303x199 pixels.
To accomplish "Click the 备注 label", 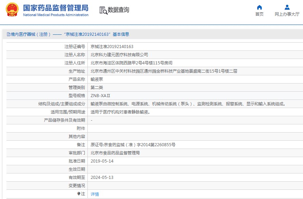I will (81, 145).
